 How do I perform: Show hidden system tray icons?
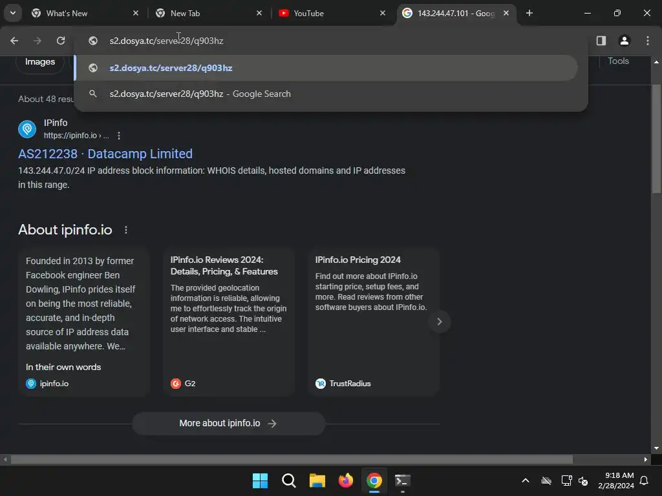pyautogui.click(x=526, y=480)
